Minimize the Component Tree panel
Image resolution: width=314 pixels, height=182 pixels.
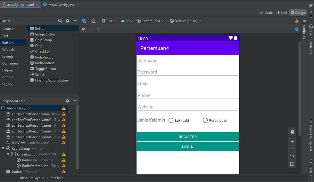click(x=75, y=101)
